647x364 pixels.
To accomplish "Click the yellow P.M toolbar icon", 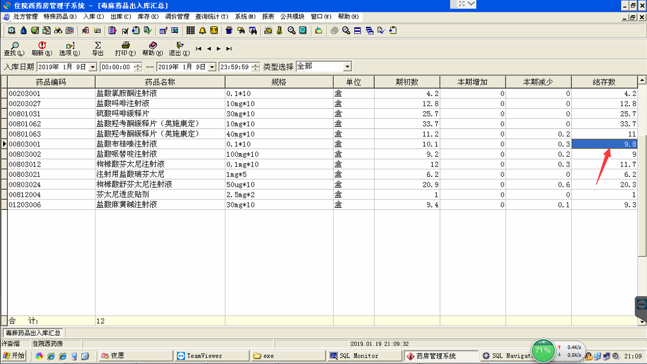I will pos(214,30).
